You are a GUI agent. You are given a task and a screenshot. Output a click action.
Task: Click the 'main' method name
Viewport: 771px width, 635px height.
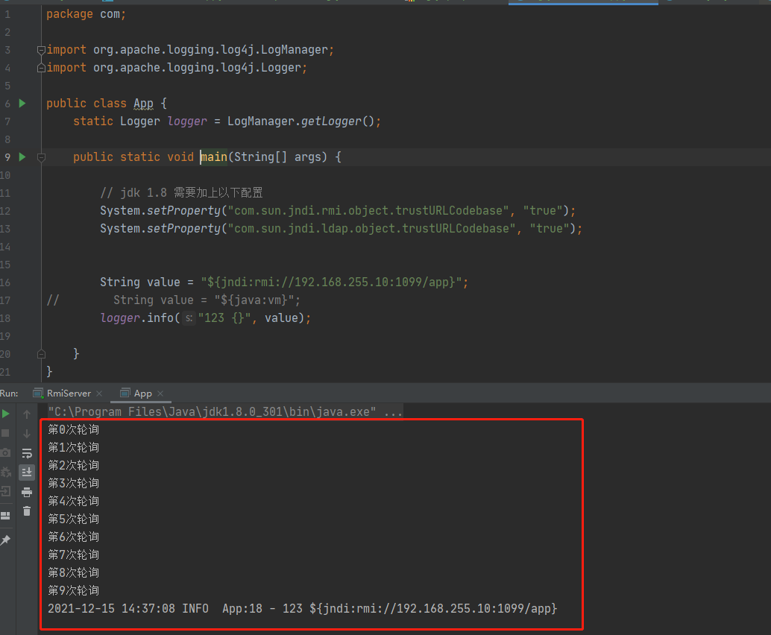click(x=214, y=157)
